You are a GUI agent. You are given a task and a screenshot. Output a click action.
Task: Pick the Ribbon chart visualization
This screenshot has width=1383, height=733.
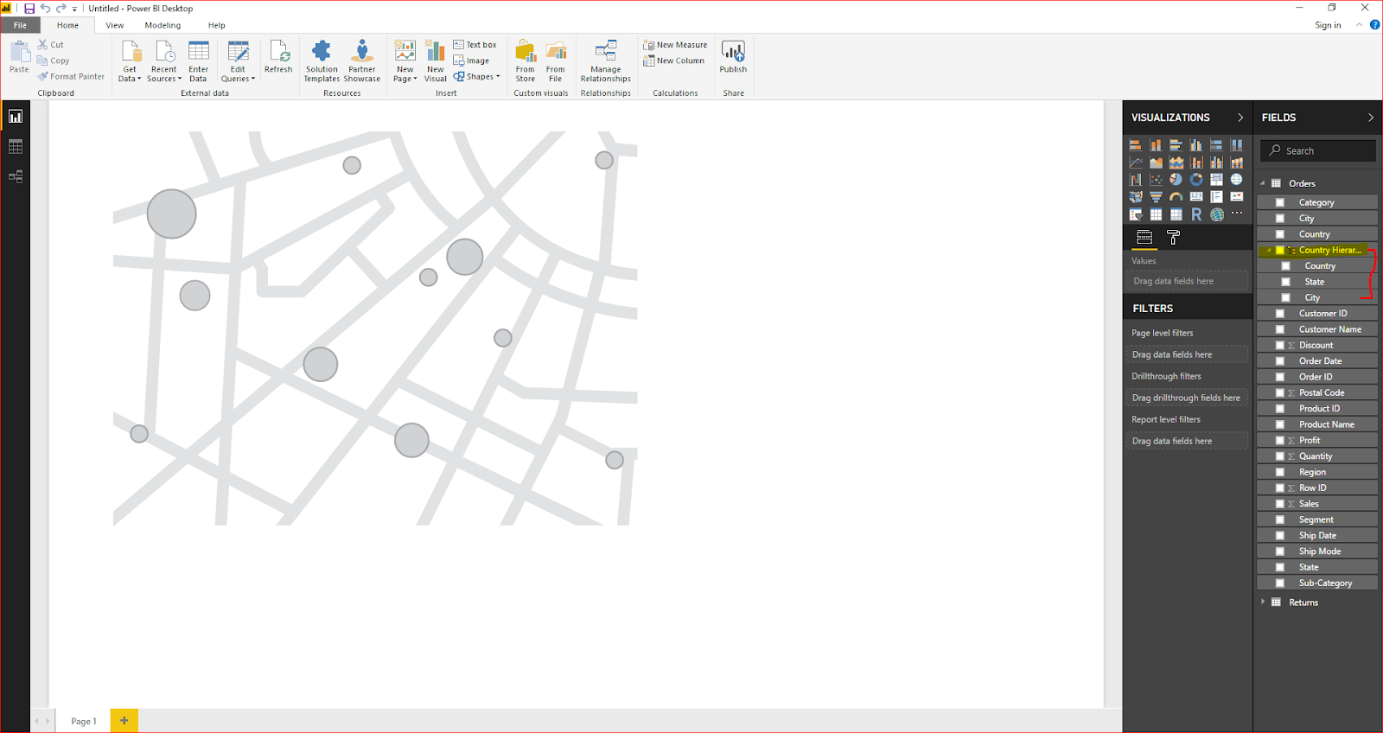[1237, 162]
